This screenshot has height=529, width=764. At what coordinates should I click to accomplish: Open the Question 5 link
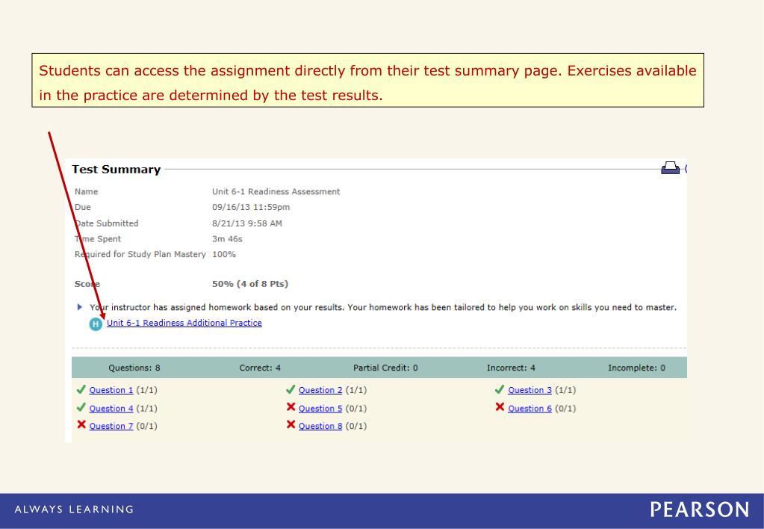pyautogui.click(x=320, y=409)
